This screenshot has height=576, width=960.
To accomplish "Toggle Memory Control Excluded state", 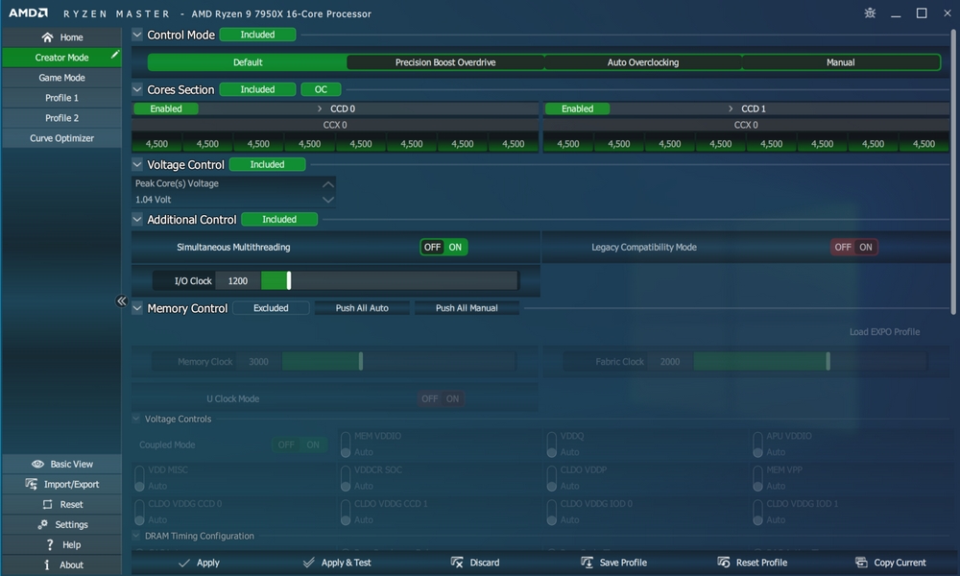I will [272, 308].
